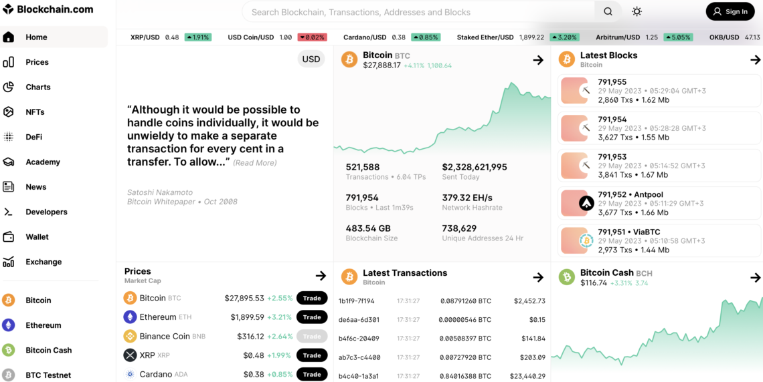Image resolution: width=763 pixels, height=382 pixels.
Task: Click the sidebar Bitcoin coin icon
Action: tap(8, 301)
